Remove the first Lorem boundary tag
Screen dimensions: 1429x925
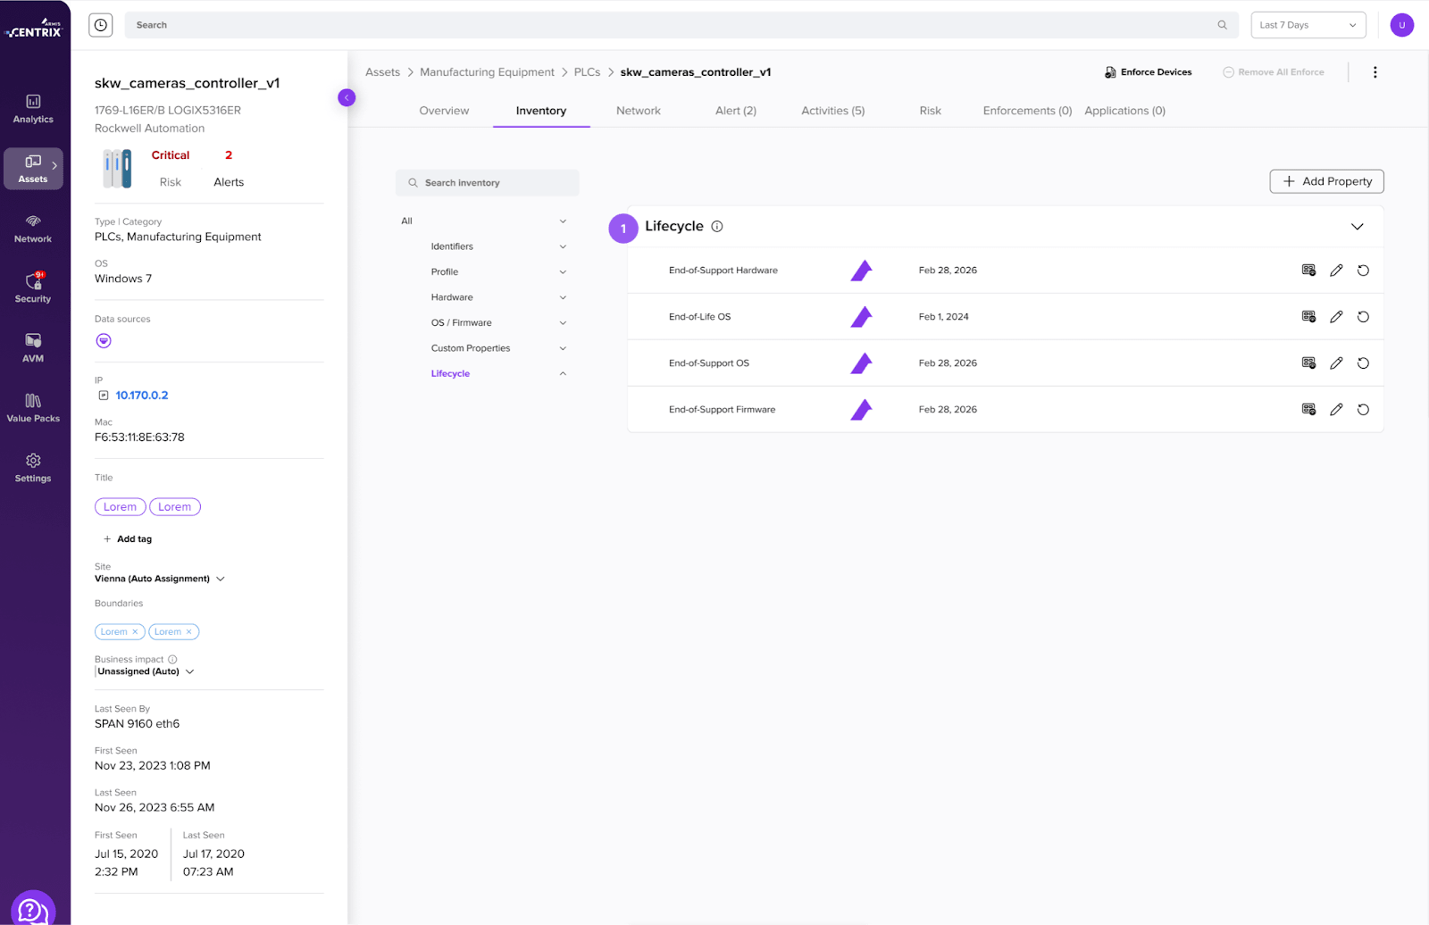click(135, 632)
